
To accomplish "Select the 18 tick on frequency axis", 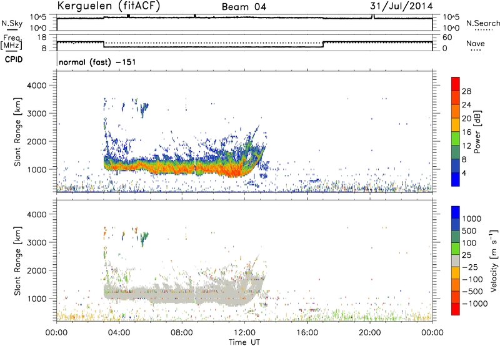I will coord(42,37).
